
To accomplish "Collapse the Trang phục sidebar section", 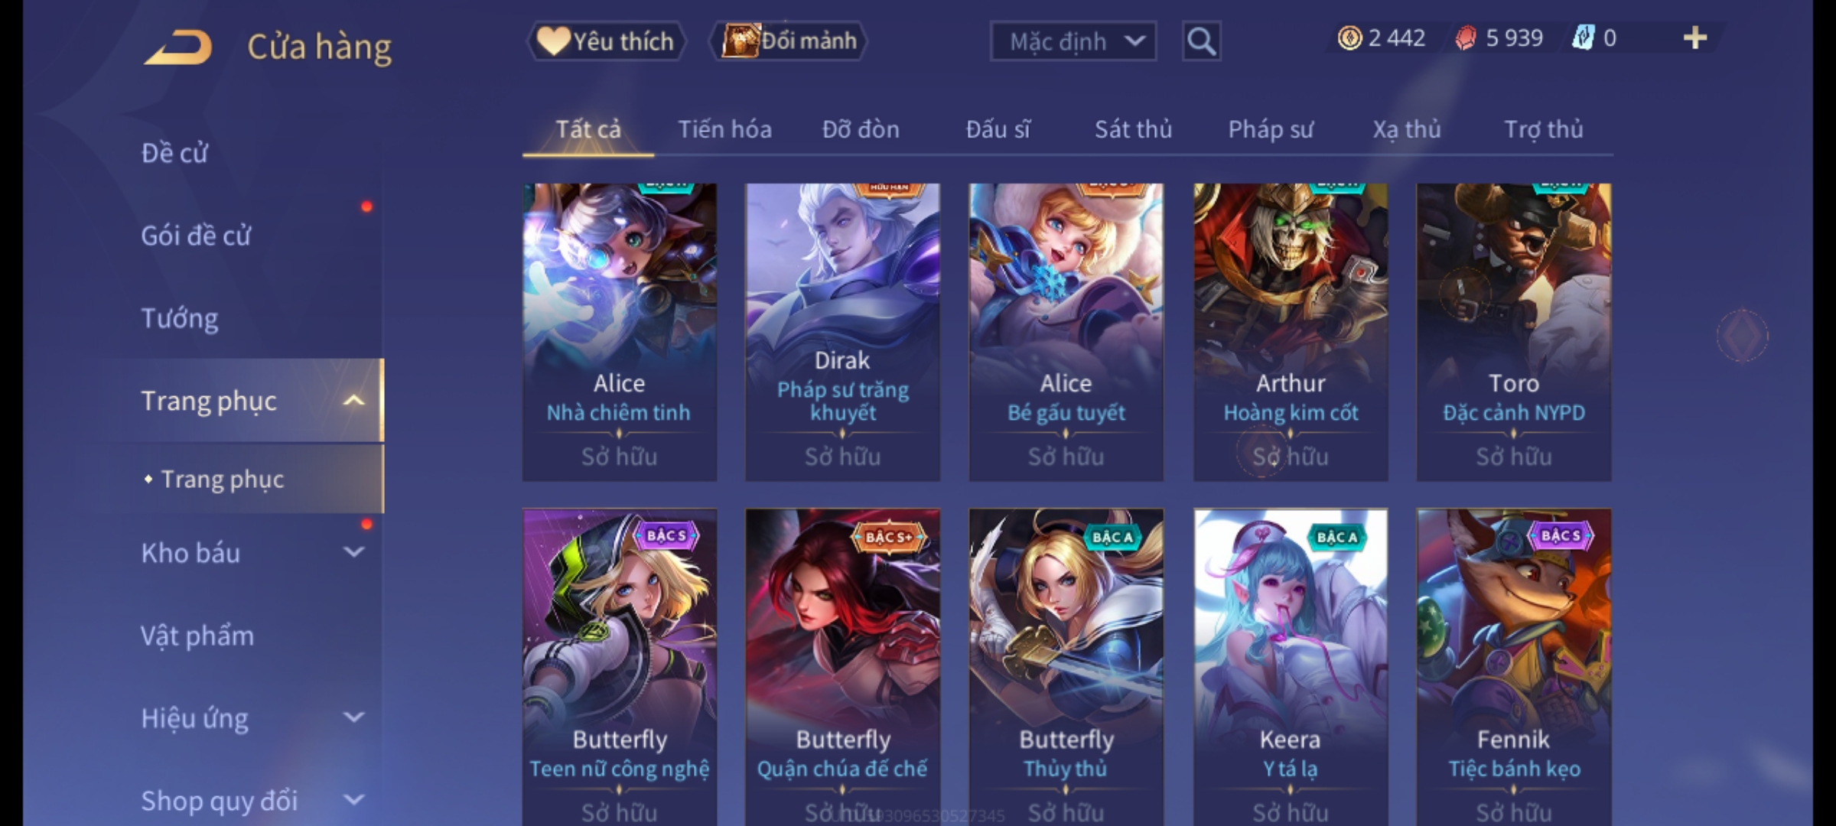I will (x=353, y=401).
